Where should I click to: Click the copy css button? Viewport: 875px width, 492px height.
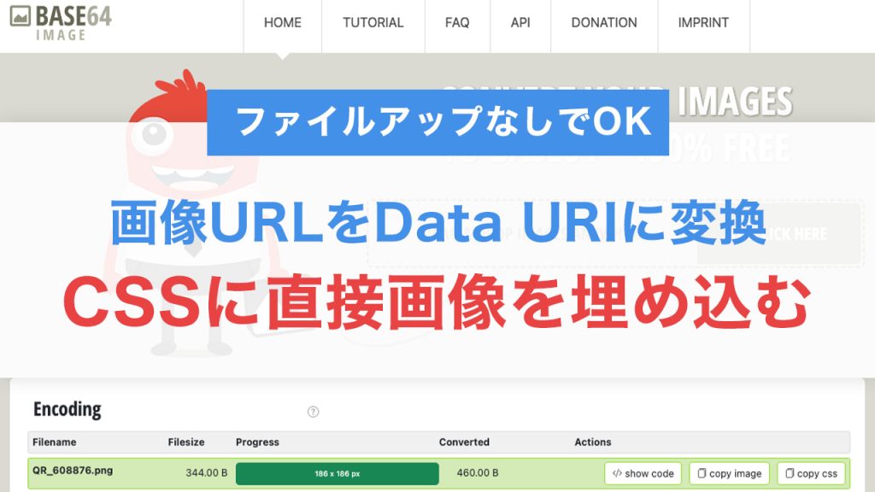point(809,472)
